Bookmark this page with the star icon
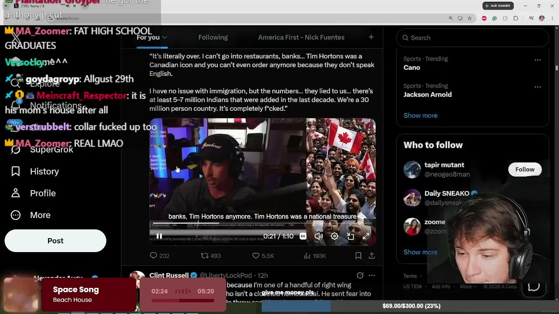The width and height of the screenshot is (559, 314). coord(469,18)
